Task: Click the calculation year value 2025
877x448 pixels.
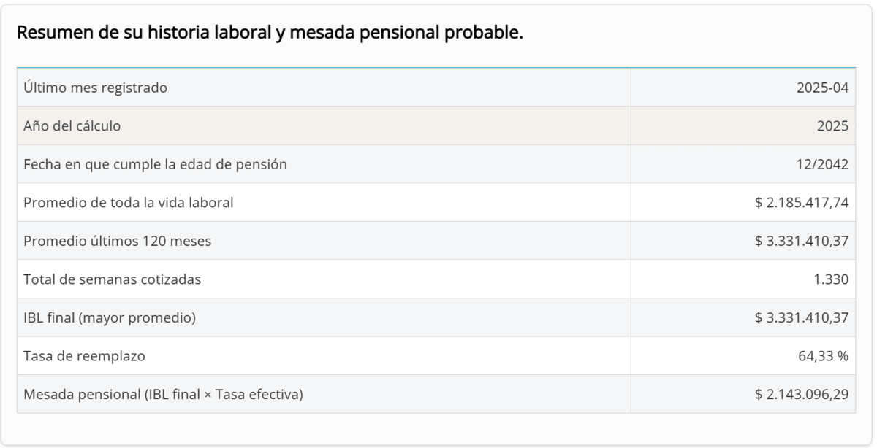Action: coord(832,126)
